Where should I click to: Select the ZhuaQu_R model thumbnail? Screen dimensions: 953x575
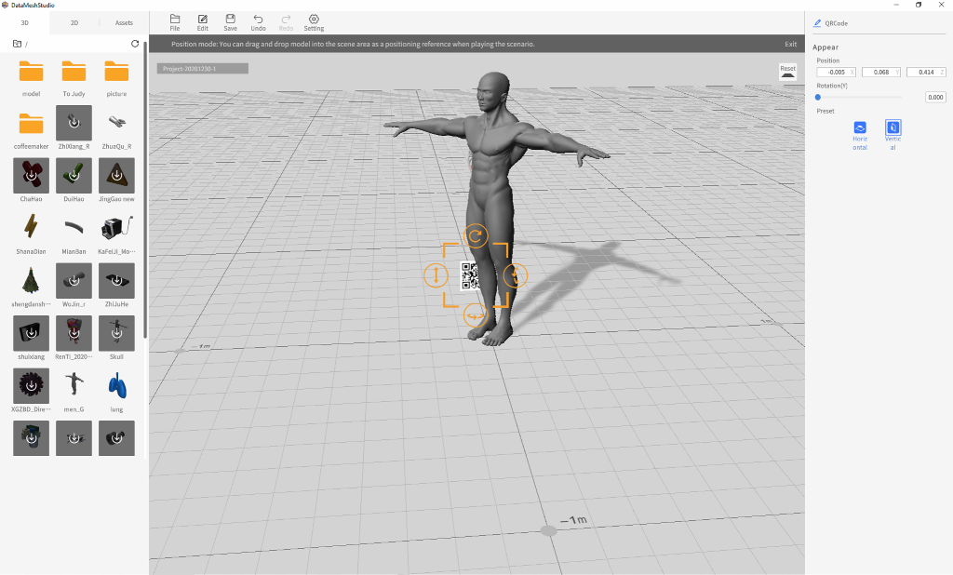click(x=116, y=123)
